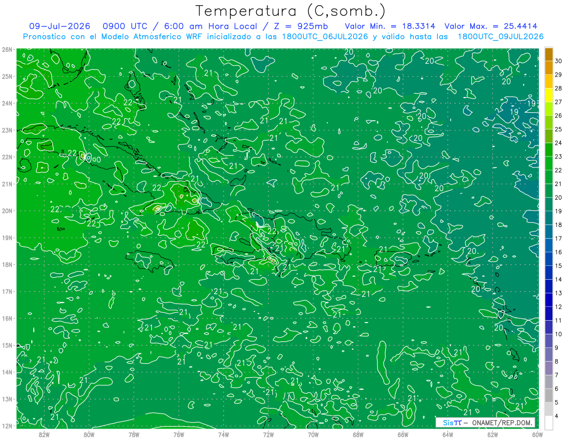
Task: Click the legend value 25
Action: click(559, 129)
